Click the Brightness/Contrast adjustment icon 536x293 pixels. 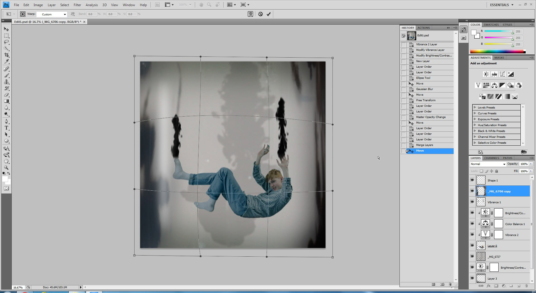click(486, 74)
